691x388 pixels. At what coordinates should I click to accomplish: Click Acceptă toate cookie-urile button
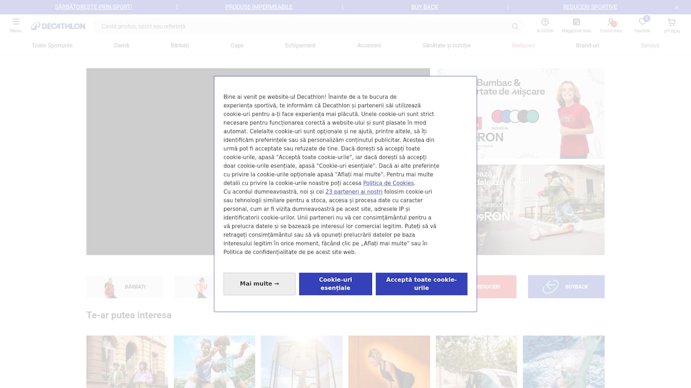pos(422,284)
